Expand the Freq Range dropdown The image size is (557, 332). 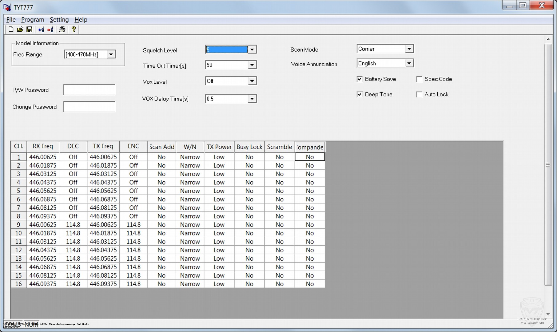pyautogui.click(x=111, y=55)
